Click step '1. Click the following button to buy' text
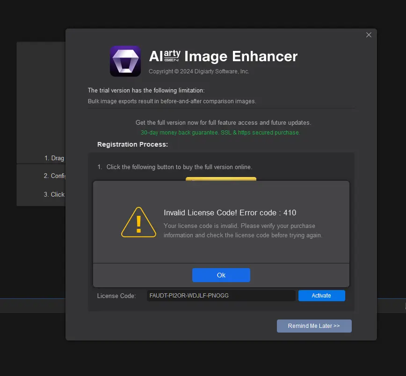 (x=175, y=167)
